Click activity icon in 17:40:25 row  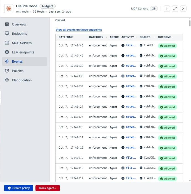123,117
